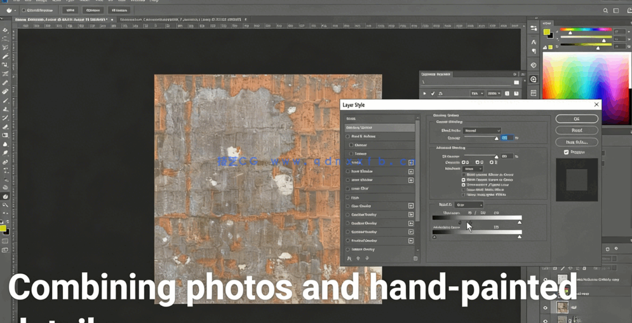This screenshot has width=632, height=323.
Task: Click the play button in the floating panel
Action: point(425,93)
